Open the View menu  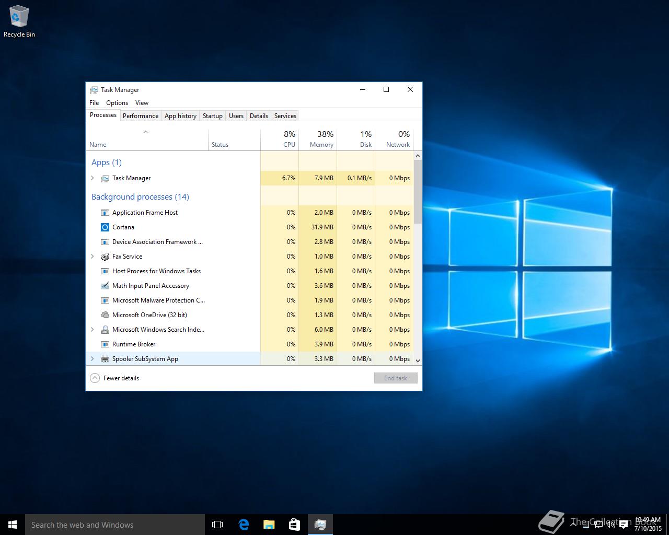pyautogui.click(x=142, y=103)
